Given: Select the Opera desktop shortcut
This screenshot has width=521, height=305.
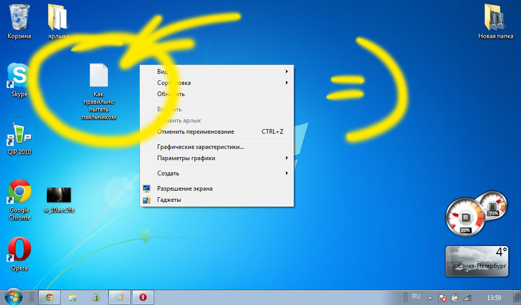Looking at the screenshot, I should tap(19, 253).
